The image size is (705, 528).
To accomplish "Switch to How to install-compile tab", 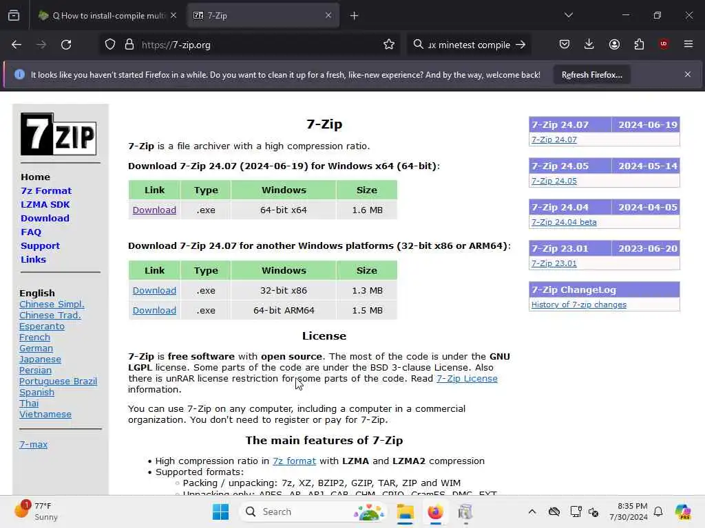I will 108,16.
